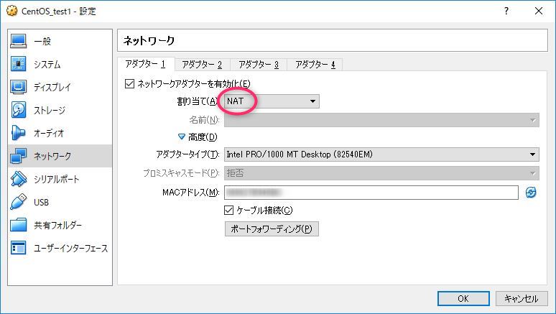Select シリアルポート in the settings list
556x314 pixels.
pyautogui.click(x=60, y=179)
